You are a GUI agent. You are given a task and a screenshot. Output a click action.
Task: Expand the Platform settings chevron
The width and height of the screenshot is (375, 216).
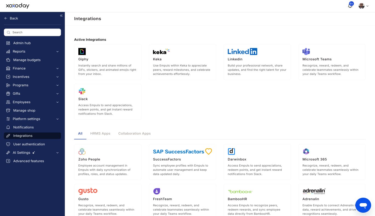click(58, 119)
